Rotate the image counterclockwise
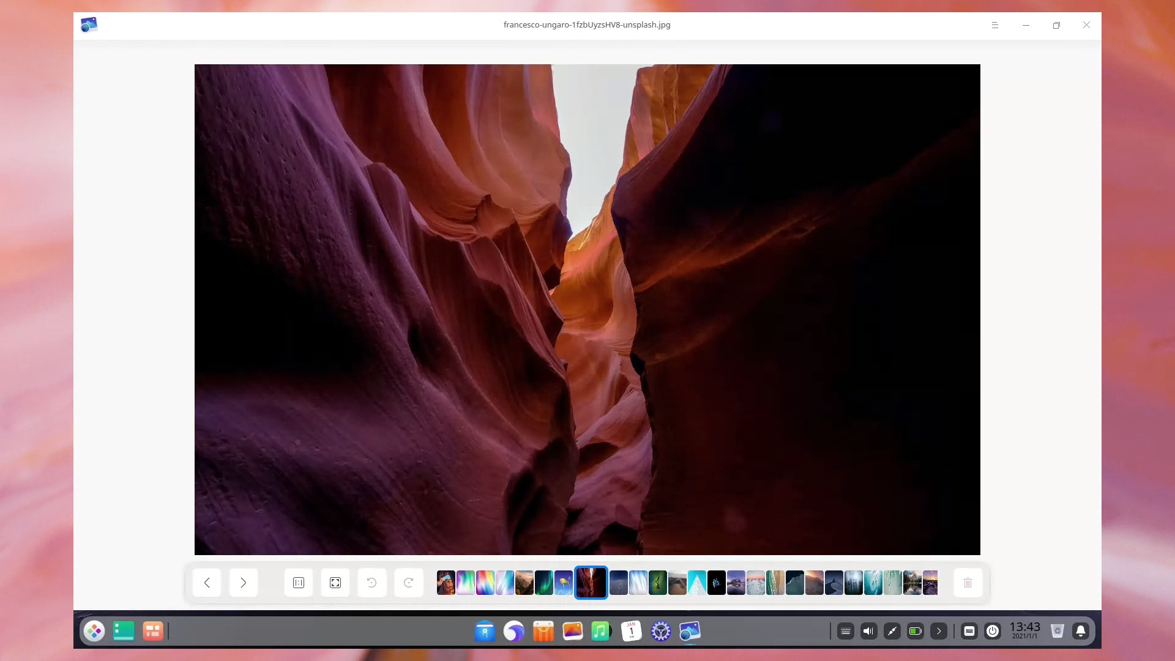 (x=371, y=582)
